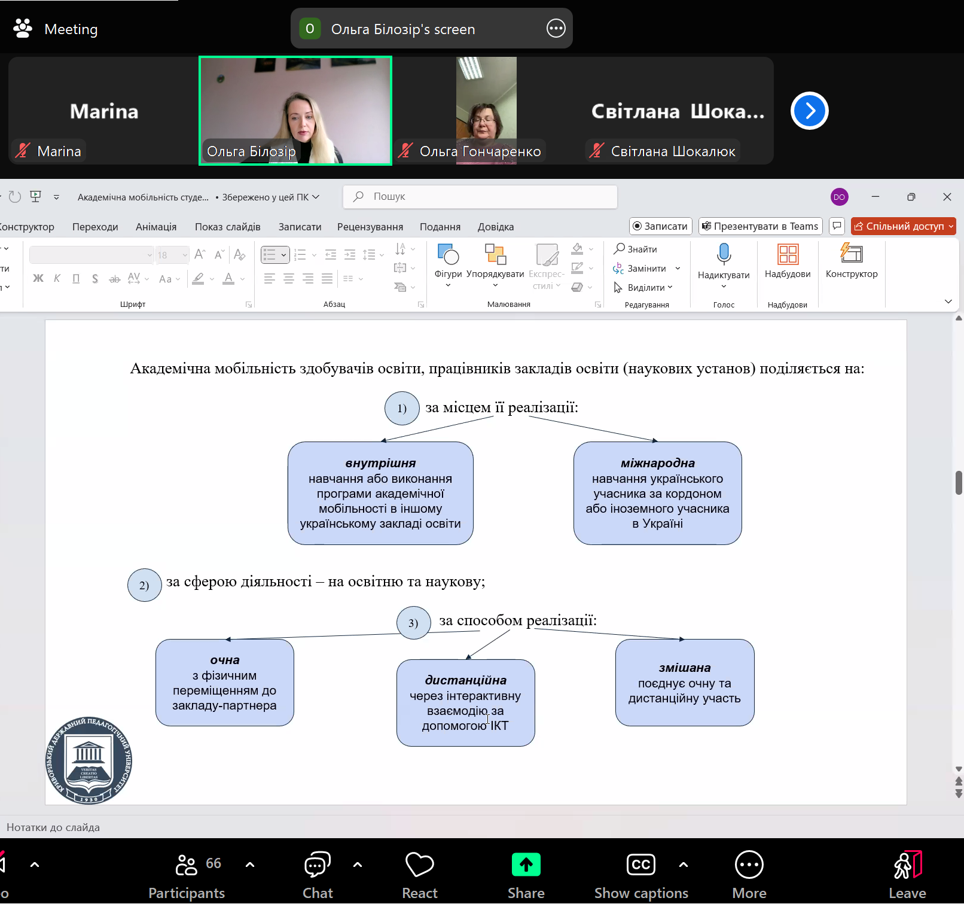Click the Search (Пошук) field
The height and width of the screenshot is (904, 964).
pyautogui.click(x=480, y=196)
